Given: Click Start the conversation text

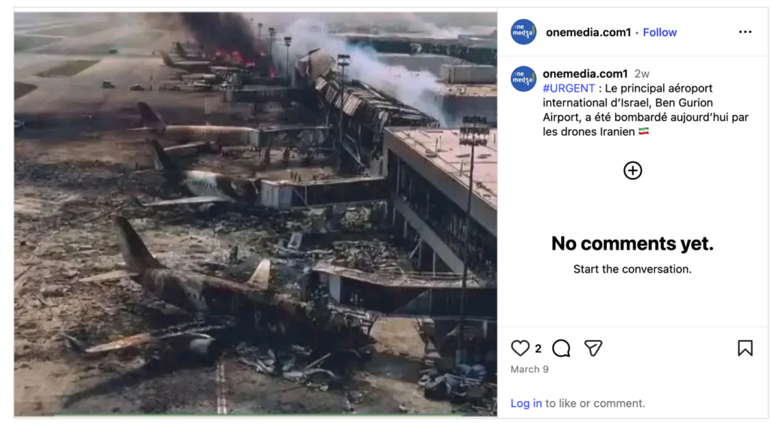Looking at the screenshot, I should (632, 270).
